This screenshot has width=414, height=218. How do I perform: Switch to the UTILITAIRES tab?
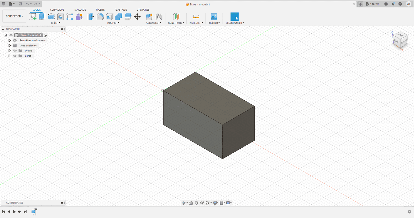tap(143, 10)
